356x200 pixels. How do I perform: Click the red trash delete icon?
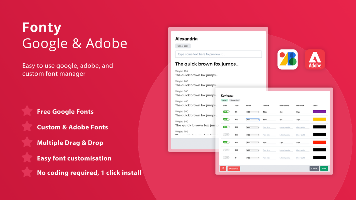223,168
